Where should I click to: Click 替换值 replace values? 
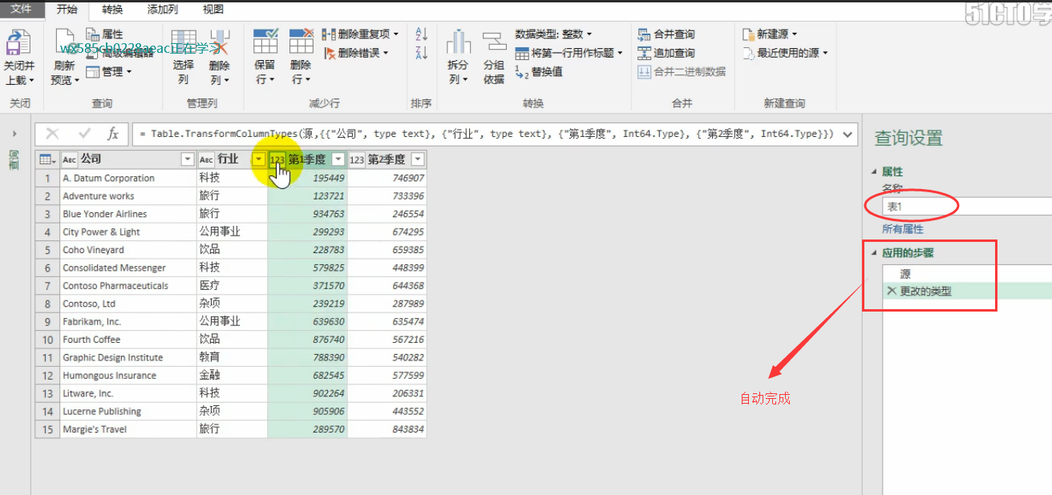point(539,71)
